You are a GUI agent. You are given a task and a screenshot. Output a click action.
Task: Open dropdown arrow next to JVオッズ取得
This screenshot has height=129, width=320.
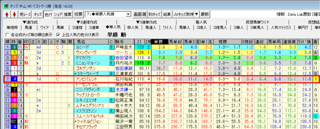197,14
